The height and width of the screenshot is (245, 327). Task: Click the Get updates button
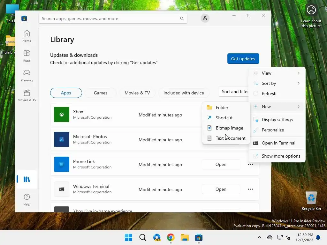coord(243,59)
